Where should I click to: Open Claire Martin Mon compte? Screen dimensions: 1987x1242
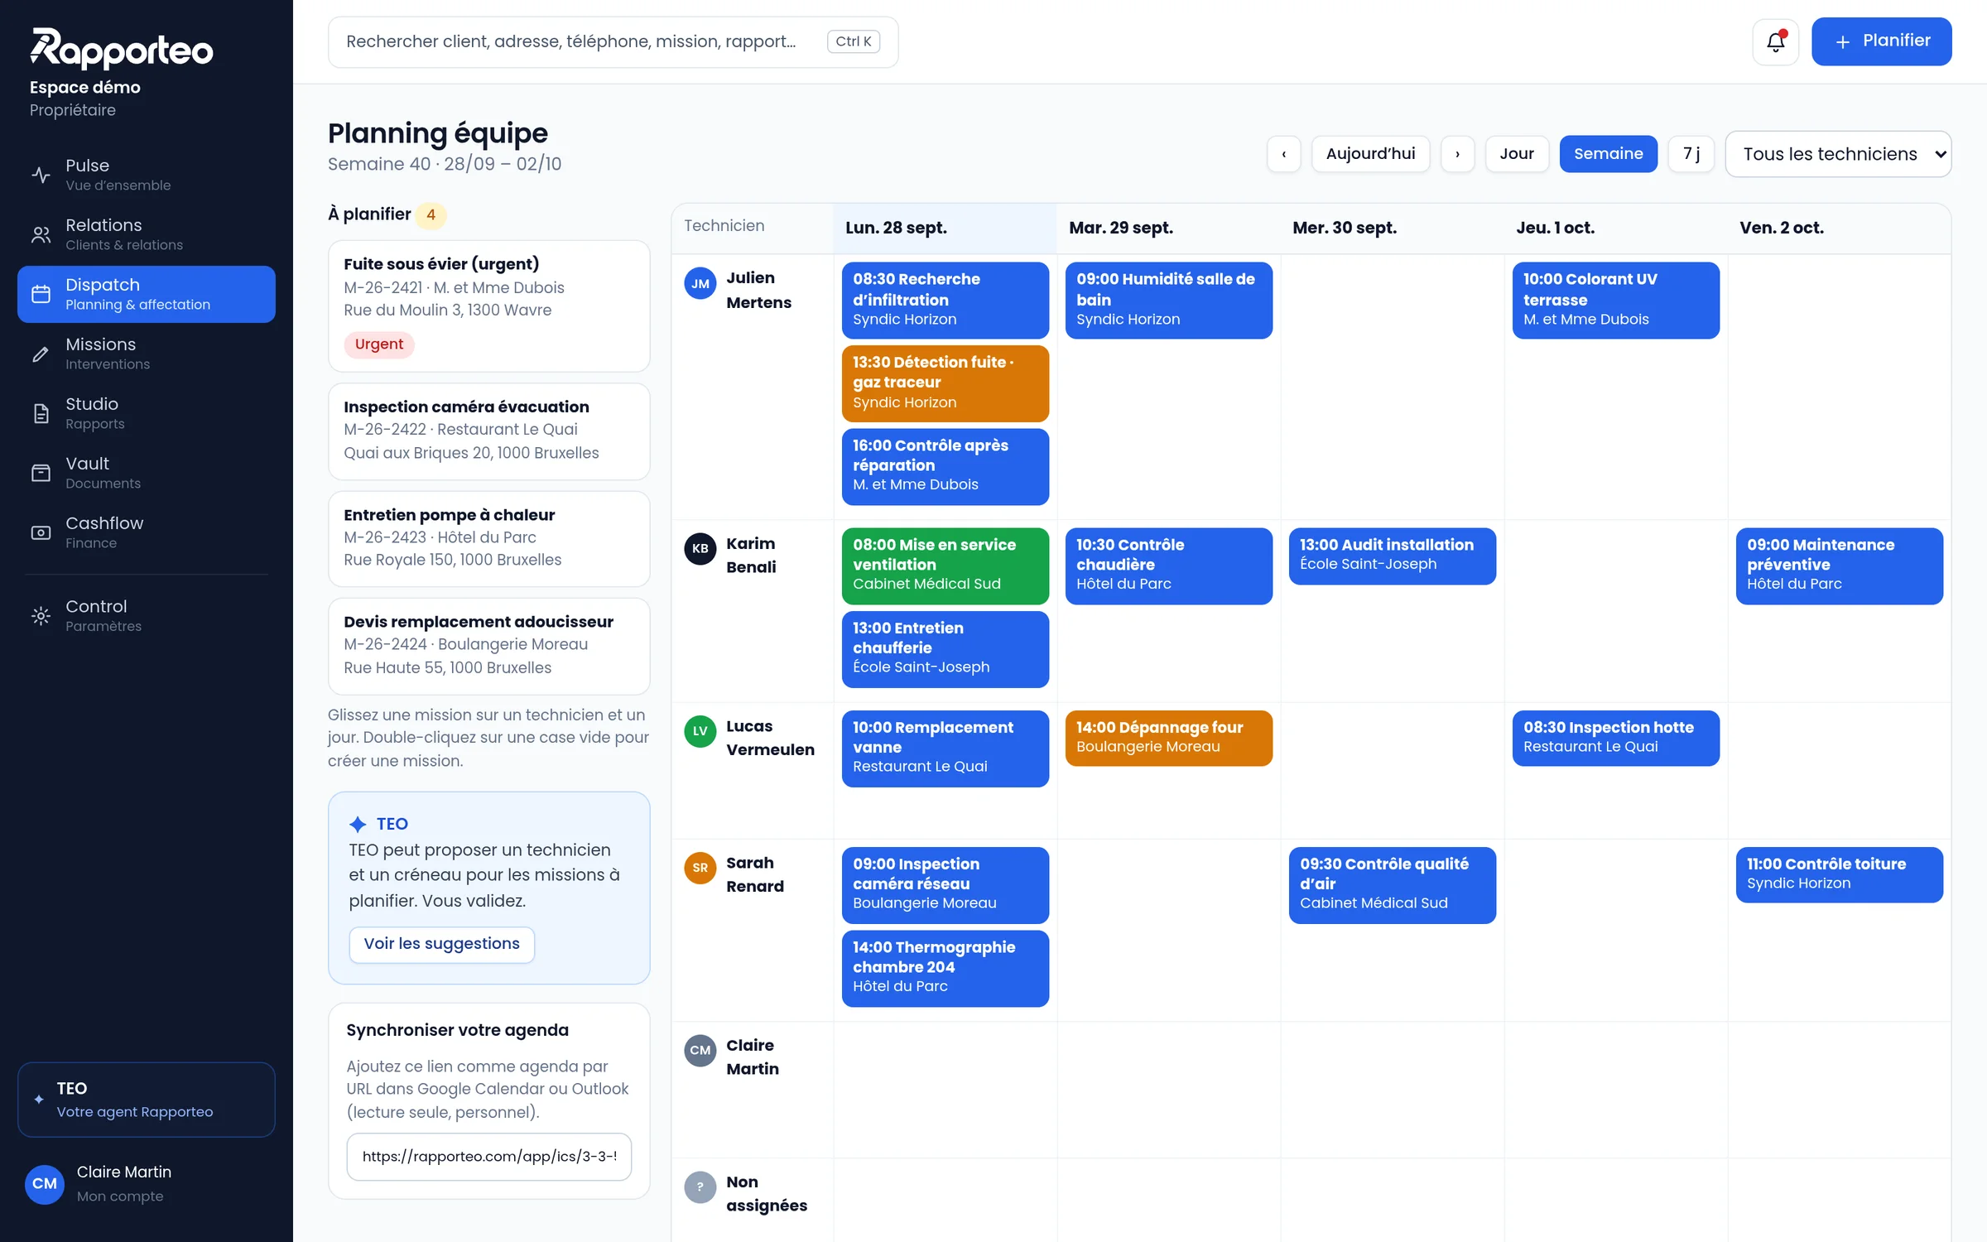(147, 1184)
